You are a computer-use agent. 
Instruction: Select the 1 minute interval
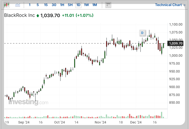coord(30,5)
